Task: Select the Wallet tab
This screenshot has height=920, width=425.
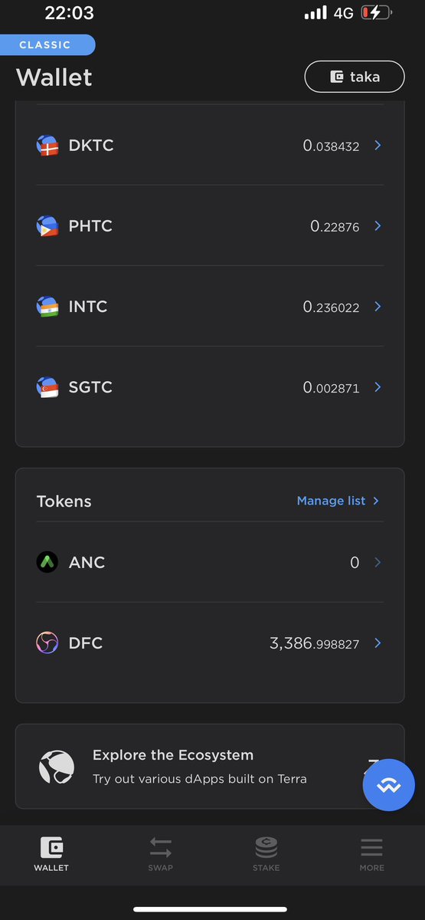Action: click(51, 854)
